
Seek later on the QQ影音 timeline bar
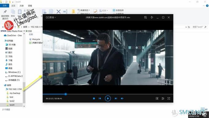120,94
